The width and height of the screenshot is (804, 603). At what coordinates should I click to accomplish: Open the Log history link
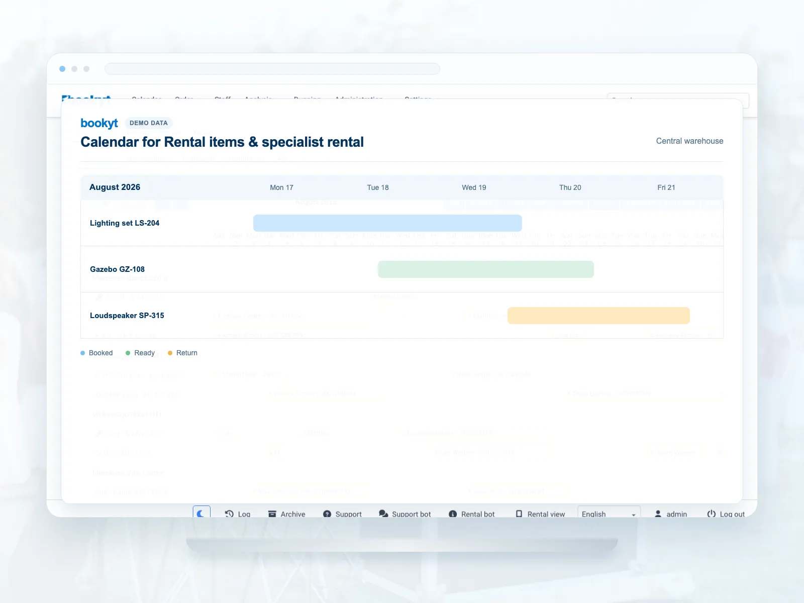(238, 514)
